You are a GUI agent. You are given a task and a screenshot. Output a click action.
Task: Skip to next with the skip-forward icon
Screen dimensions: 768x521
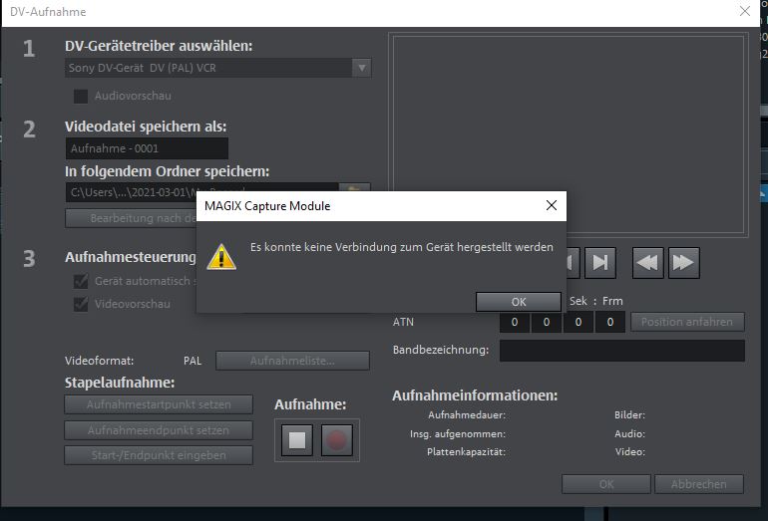coord(600,263)
